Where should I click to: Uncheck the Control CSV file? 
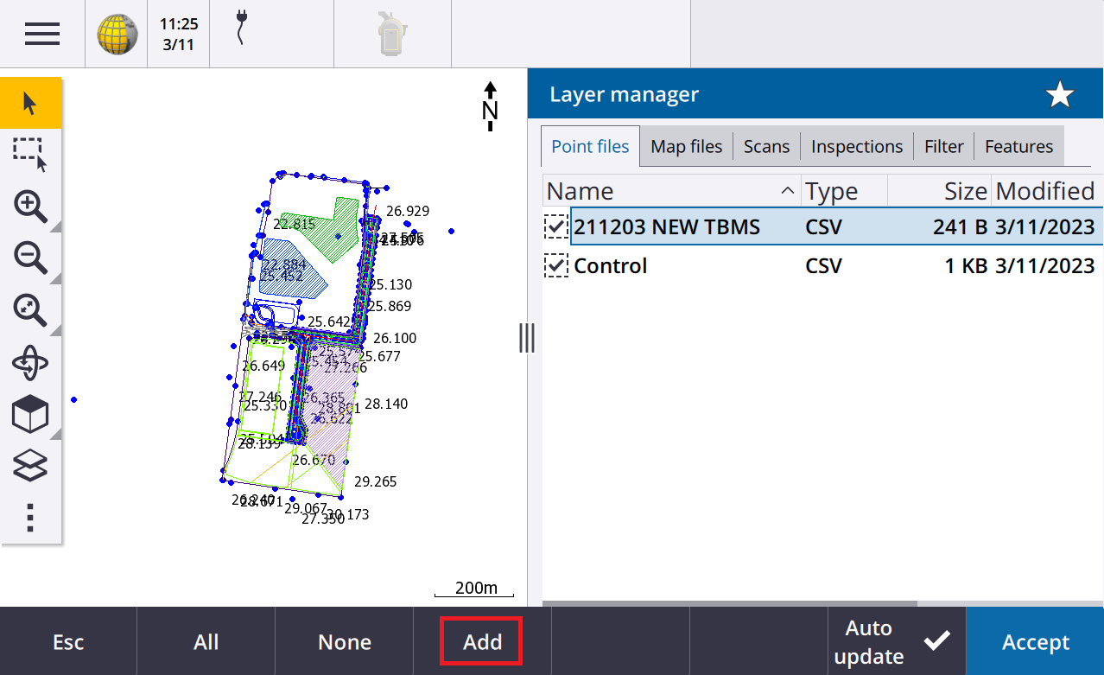(x=556, y=265)
